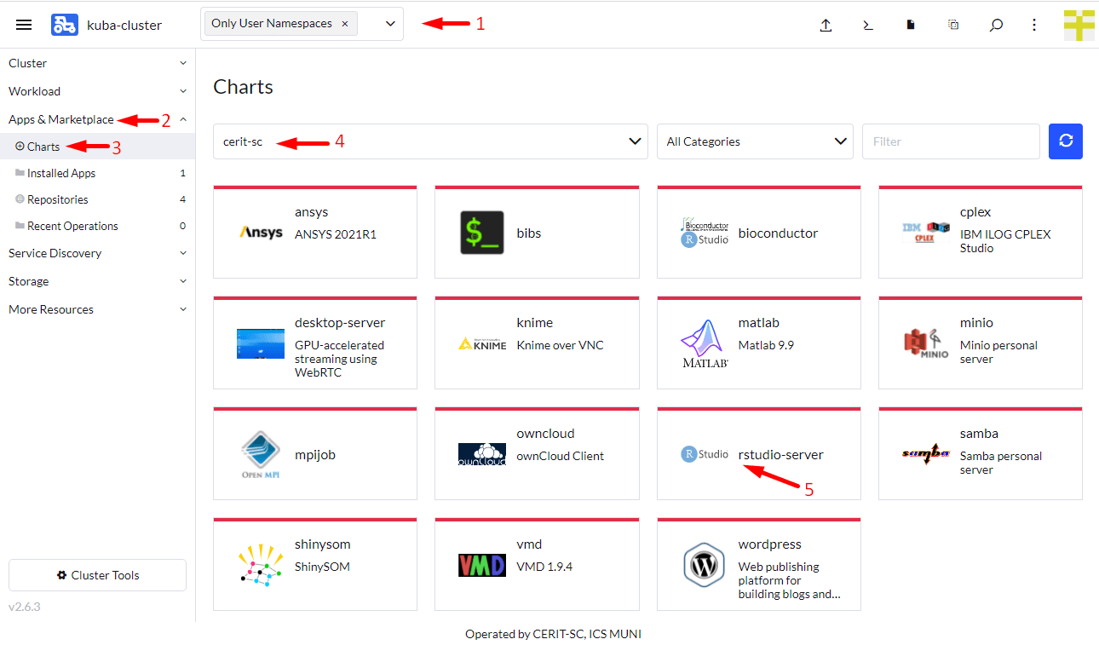Open the All Categories dropdown

[754, 141]
